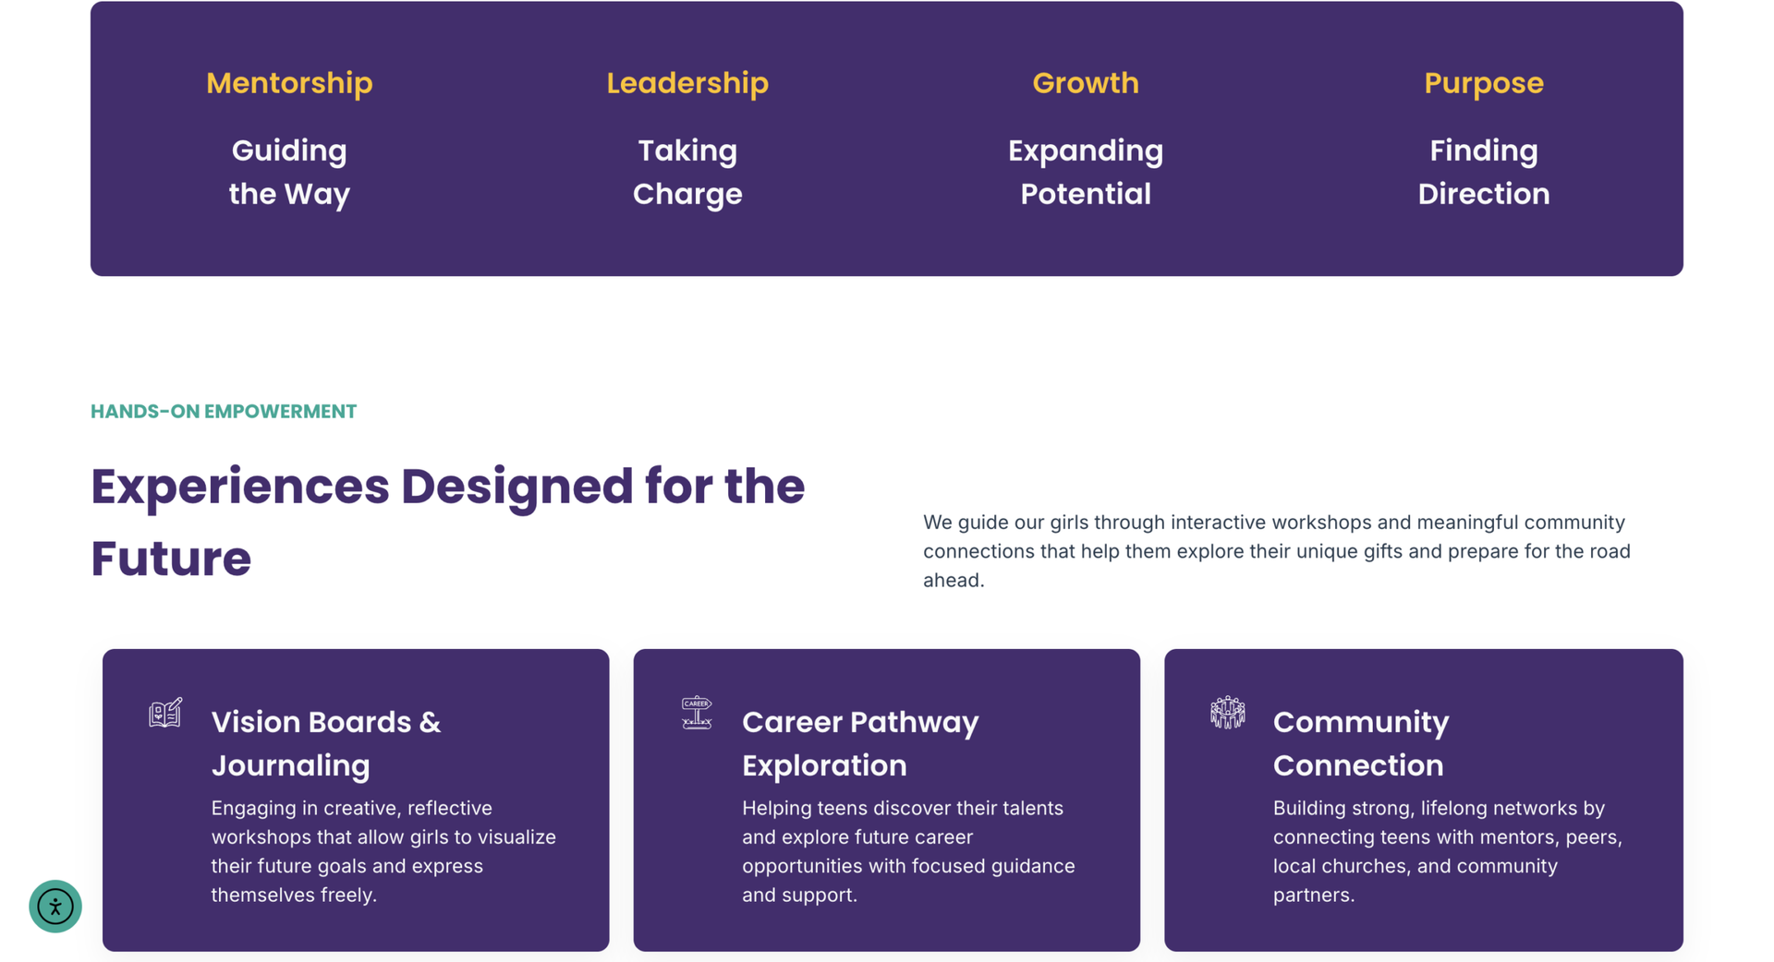Viewport: 1774px width, 962px height.
Task: Click the Hands-On Empowerment label
Action: click(x=224, y=412)
